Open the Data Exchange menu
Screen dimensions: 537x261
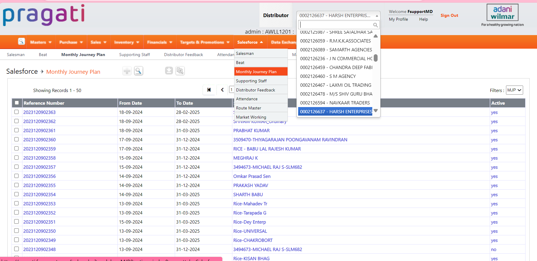[x=283, y=42]
